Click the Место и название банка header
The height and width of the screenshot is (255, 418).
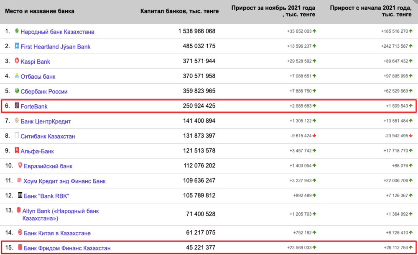pyautogui.click(x=39, y=11)
